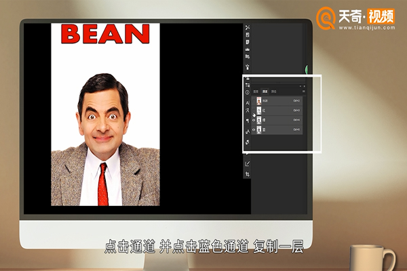The image size is (407, 271).
Task: Click the 蓝 channel thumbnail
Action: point(259,129)
